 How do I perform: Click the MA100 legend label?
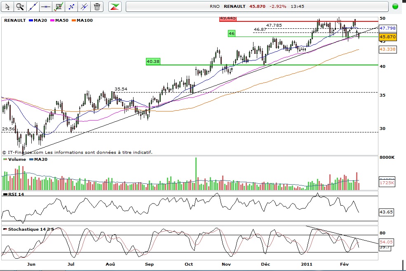[x=82, y=21]
